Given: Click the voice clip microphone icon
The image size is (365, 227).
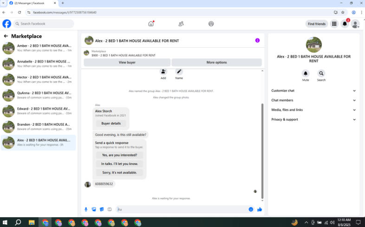Looking at the screenshot, I should (86, 209).
